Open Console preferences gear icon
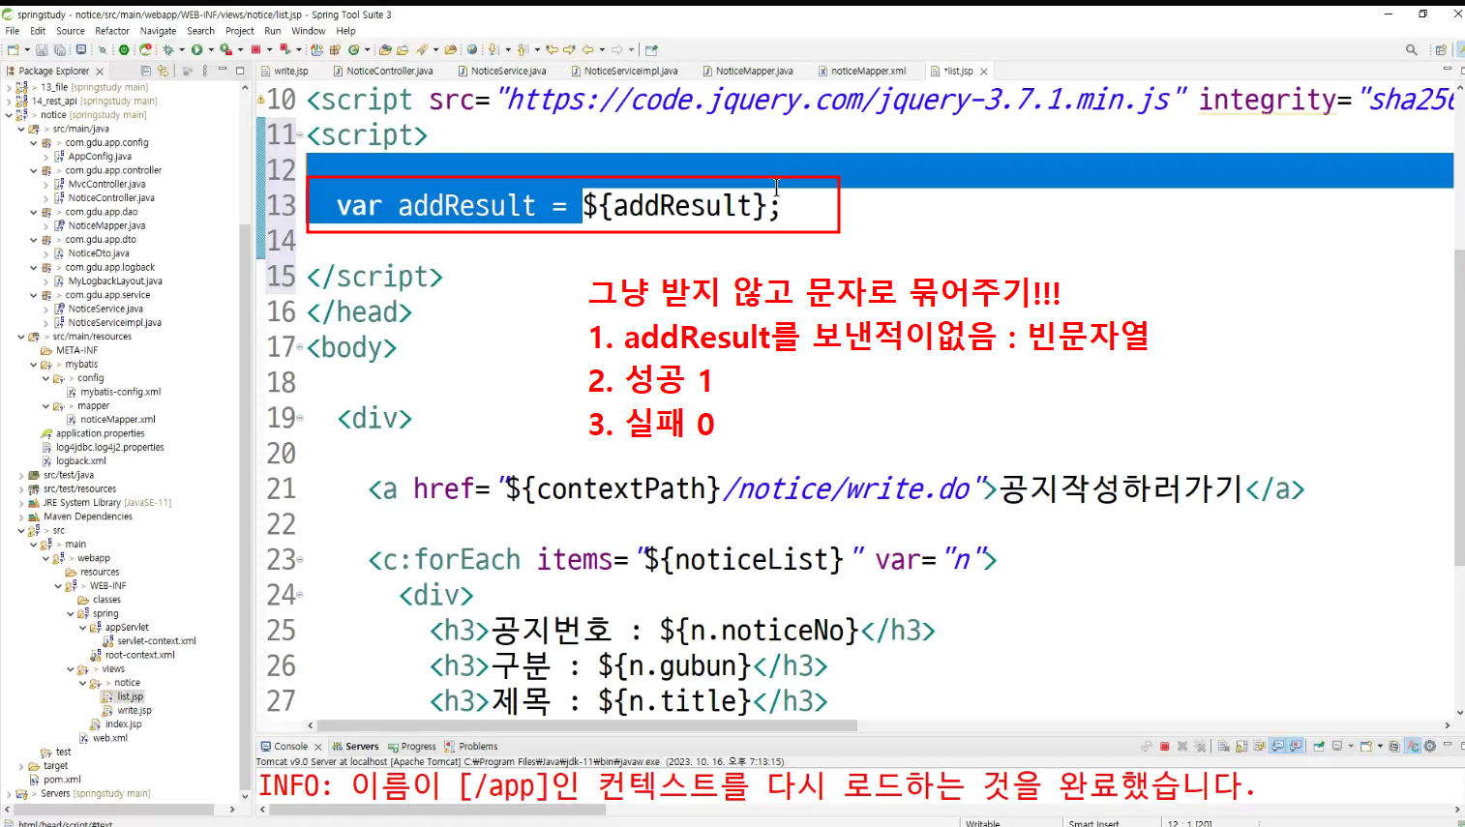 coord(1430,747)
